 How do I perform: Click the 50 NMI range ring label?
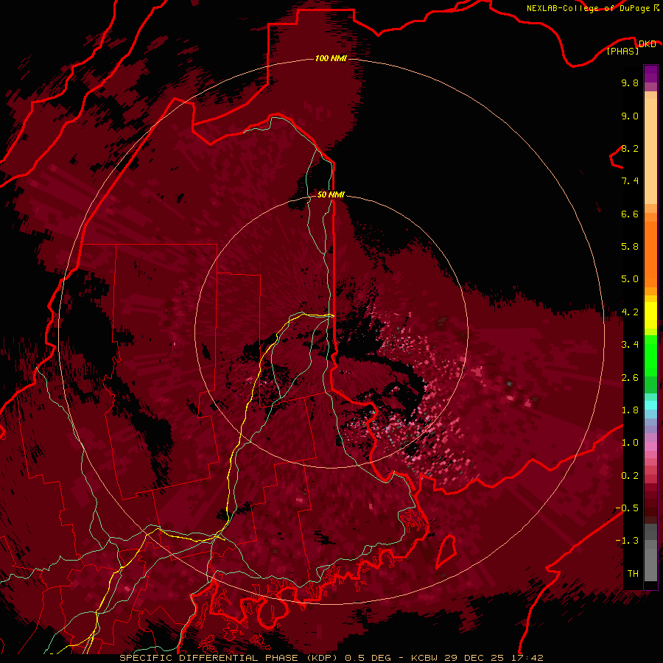pyautogui.click(x=331, y=194)
